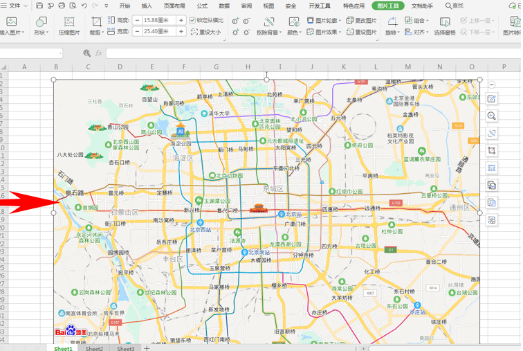
Task: Decrease picture width with minus button
Action: pos(137,31)
